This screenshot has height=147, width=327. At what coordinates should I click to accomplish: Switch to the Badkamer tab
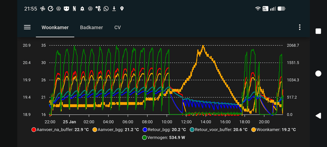tap(91, 27)
